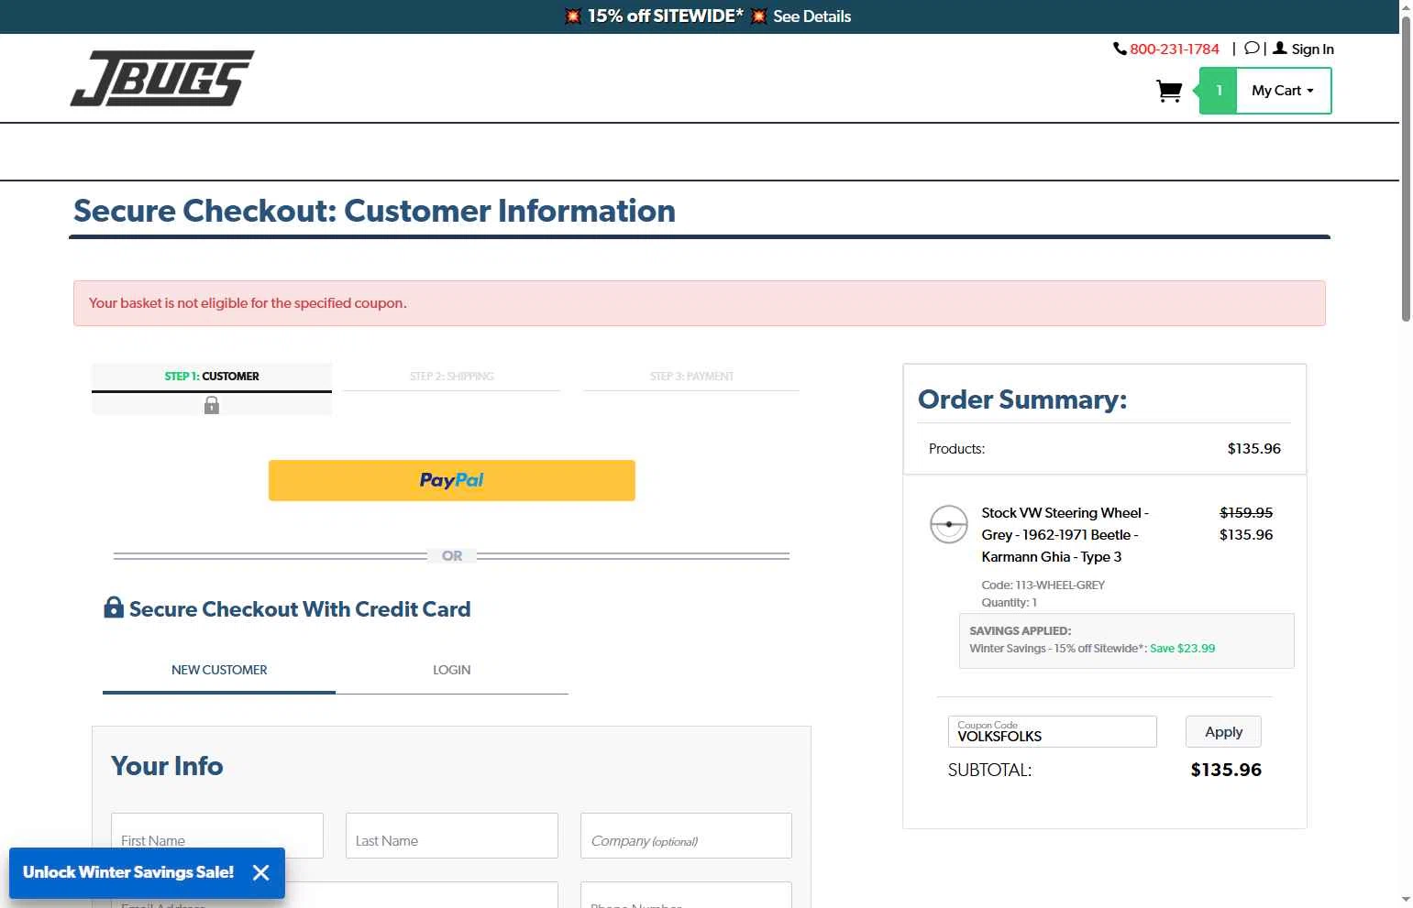Pay with the PayPal button
Screen dimensions: 1413x908
click(x=452, y=480)
